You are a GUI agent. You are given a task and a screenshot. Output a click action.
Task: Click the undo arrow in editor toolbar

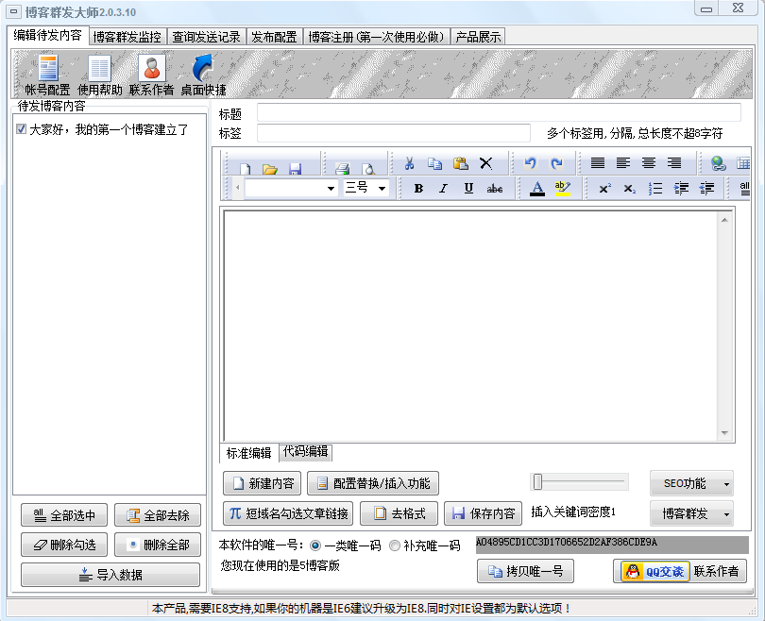click(531, 163)
